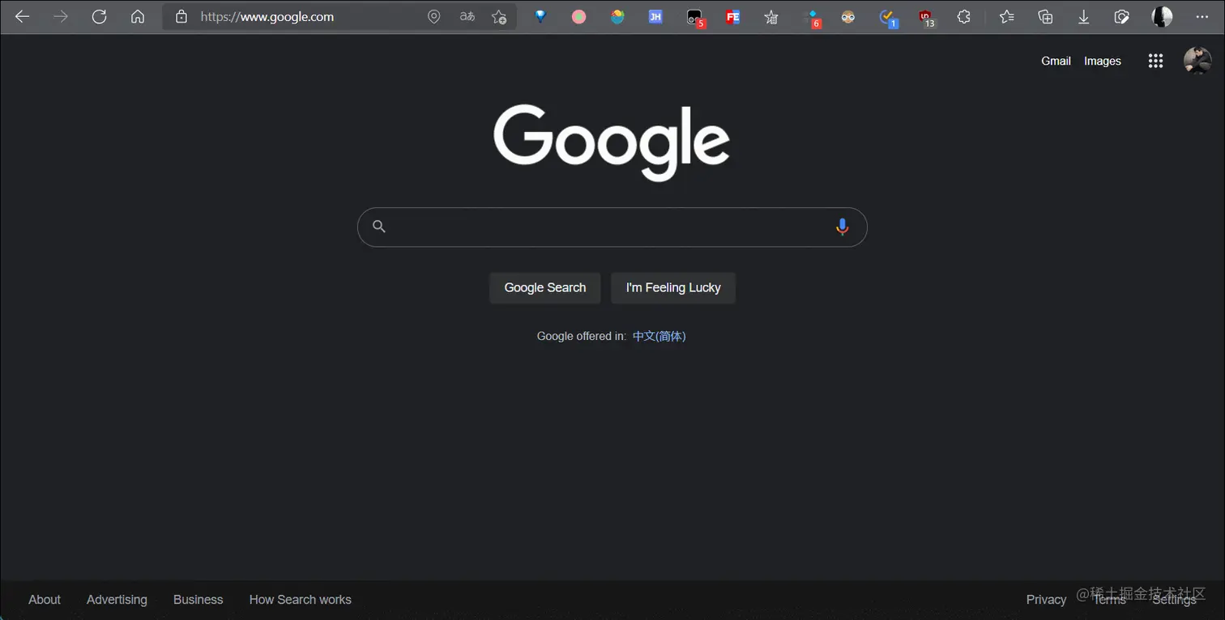Image resolution: width=1225 pixels, height=620 pixels.
Task: Open location permission icon in address bar
Action: click(434, 16)
